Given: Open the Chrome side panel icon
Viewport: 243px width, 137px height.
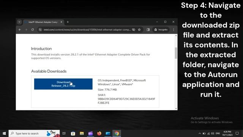Looking at the screenshot, I should click(148, 30).
